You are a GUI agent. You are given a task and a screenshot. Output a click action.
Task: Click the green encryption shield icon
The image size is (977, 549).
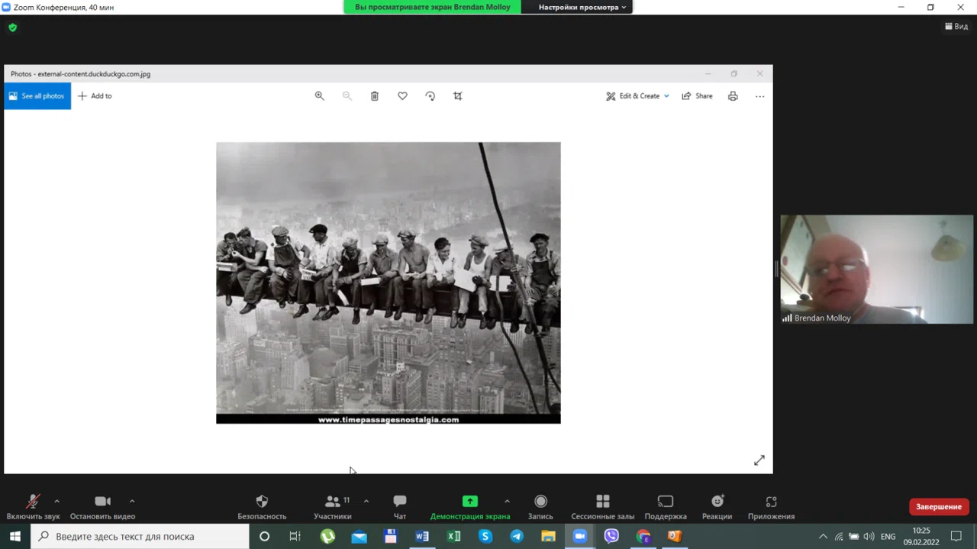point(12,27)
